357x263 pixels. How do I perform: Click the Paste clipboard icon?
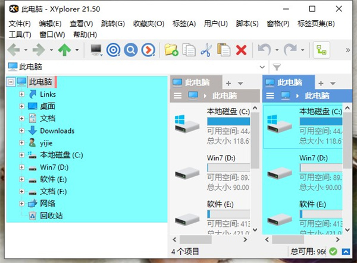pos(224,50)
